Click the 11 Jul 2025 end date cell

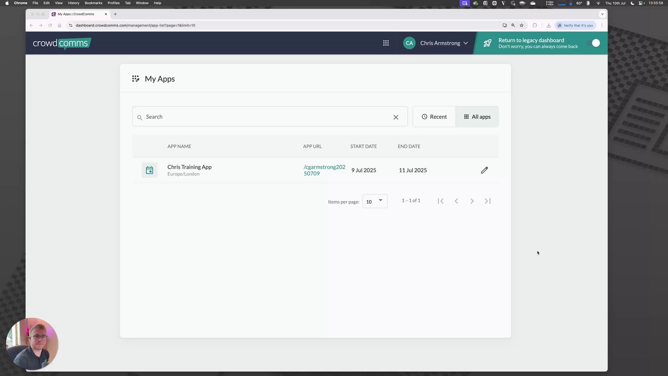413,170
